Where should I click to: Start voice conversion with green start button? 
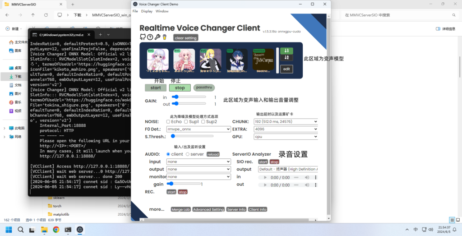(x=156, y=88)
